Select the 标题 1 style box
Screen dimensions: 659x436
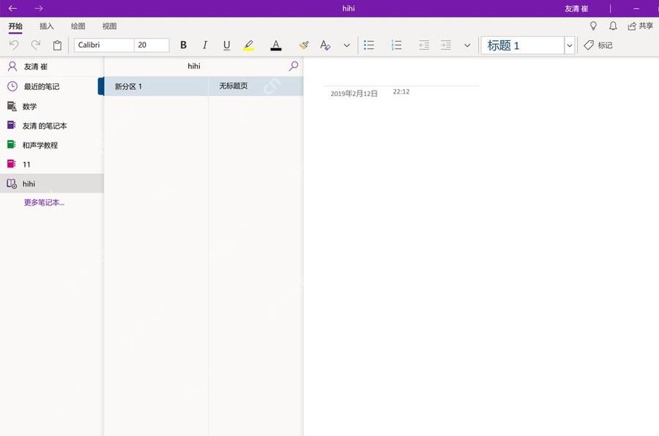point(522,45)
